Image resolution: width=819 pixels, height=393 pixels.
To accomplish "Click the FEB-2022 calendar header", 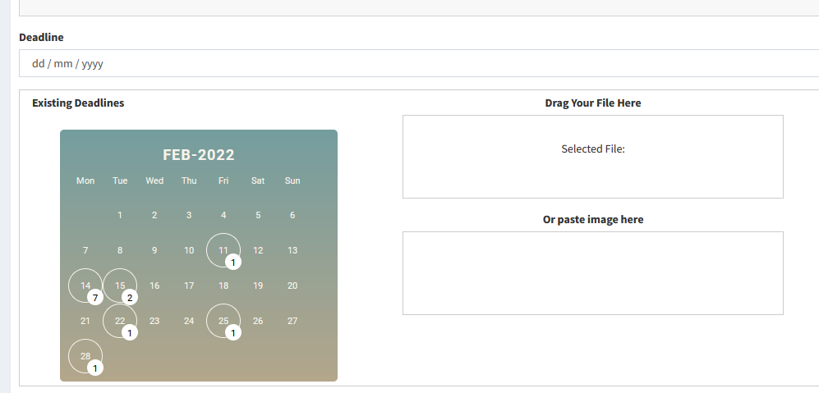I will [x=199, y=155].
